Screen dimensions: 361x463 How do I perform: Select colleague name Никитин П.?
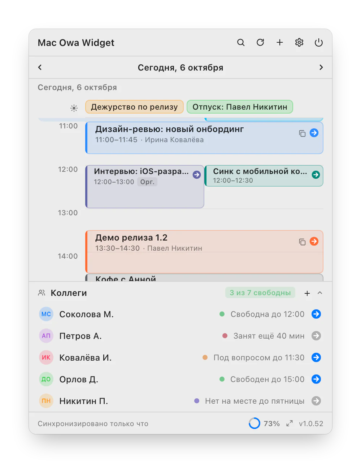pos(84,401)
